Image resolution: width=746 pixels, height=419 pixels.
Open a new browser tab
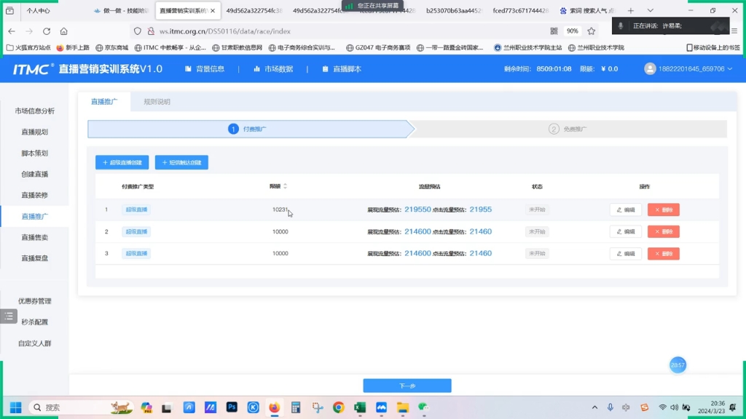coord(631,10)
